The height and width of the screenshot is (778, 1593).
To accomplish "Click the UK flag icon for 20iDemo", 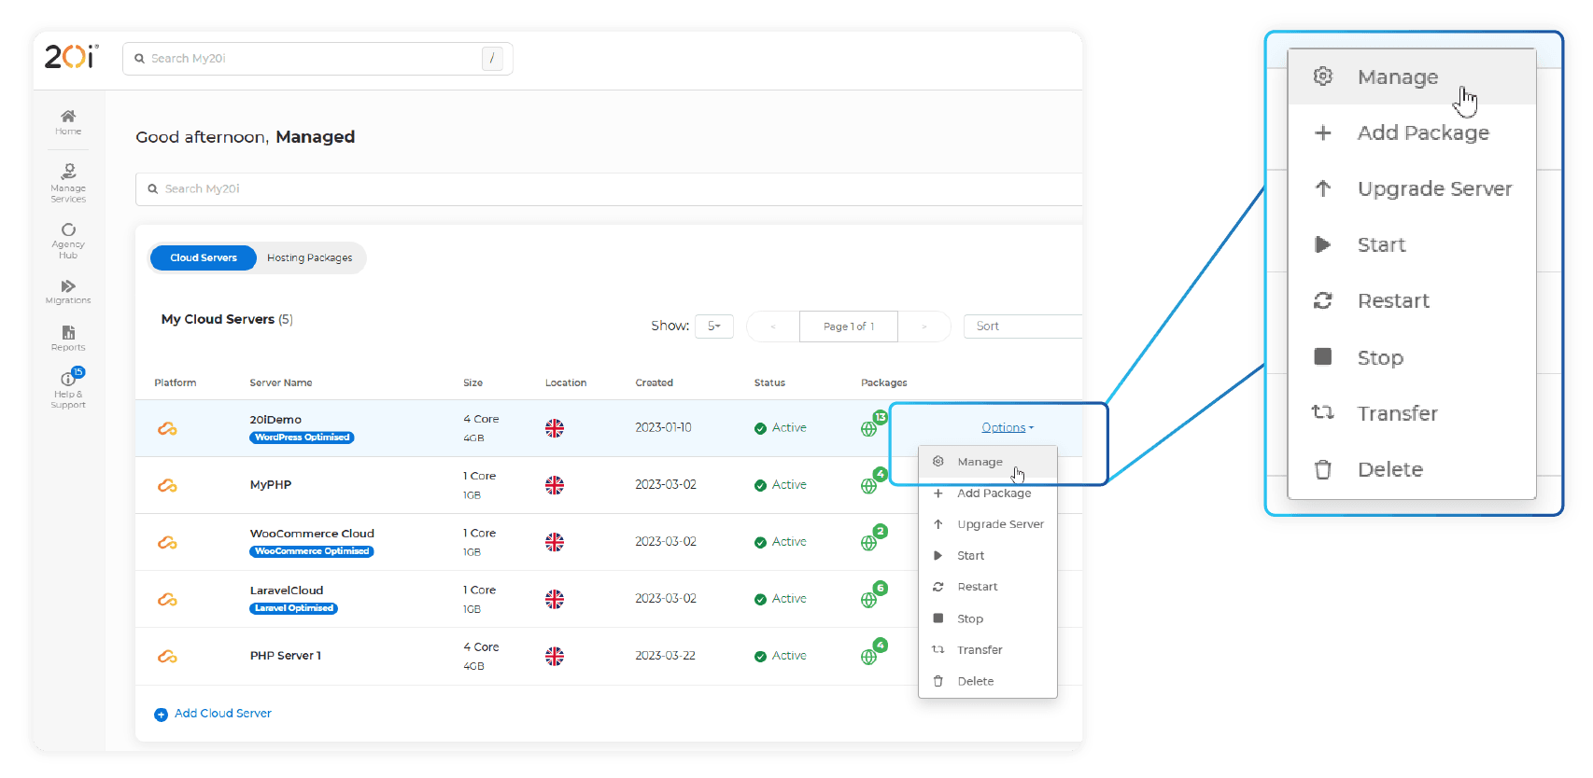I will coord(555,428).
